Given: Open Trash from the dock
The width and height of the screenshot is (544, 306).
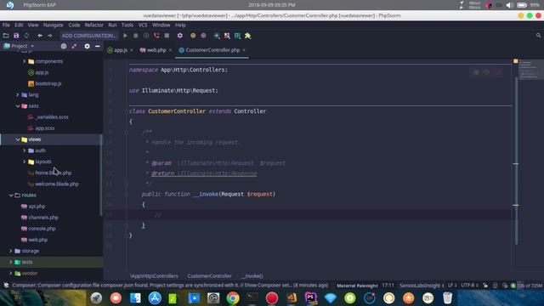Looking at the screenshot, I should pos(448,297).
